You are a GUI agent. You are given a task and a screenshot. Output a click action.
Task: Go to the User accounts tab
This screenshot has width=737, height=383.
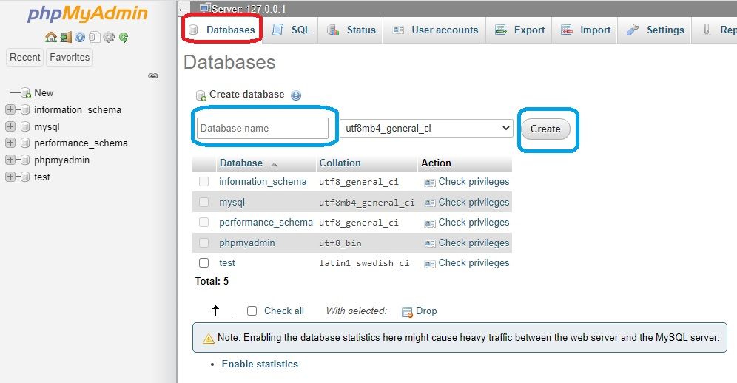[435, 30]
